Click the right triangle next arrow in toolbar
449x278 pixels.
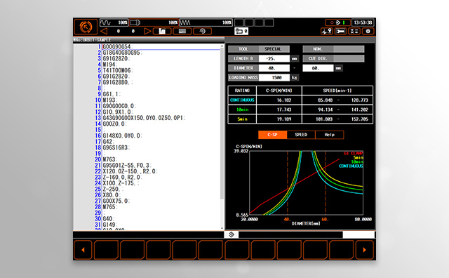(147, 31)
